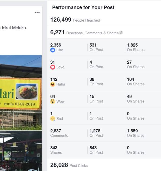Select the 843 Shares count
The height and width of the screenshot is (171, 161).
56,150
